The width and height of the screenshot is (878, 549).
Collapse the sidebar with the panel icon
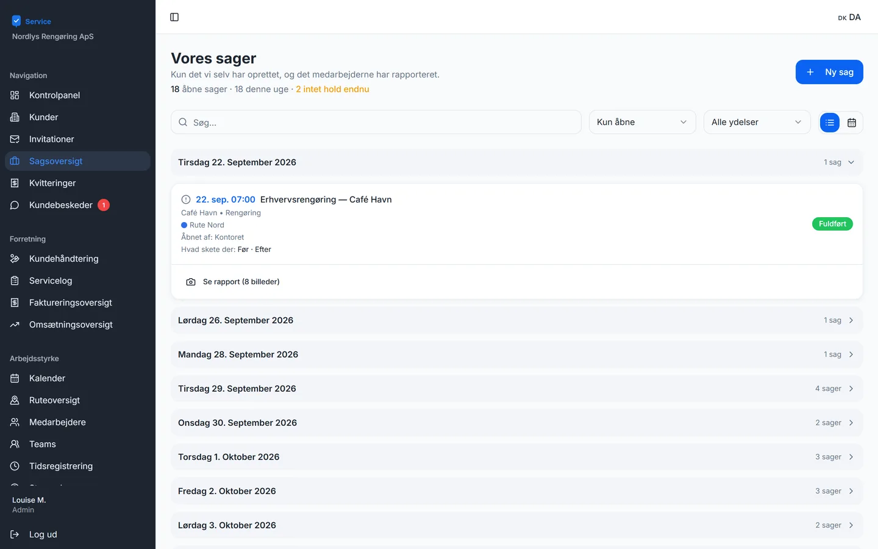pyautogui.click(x=174, y=17)
